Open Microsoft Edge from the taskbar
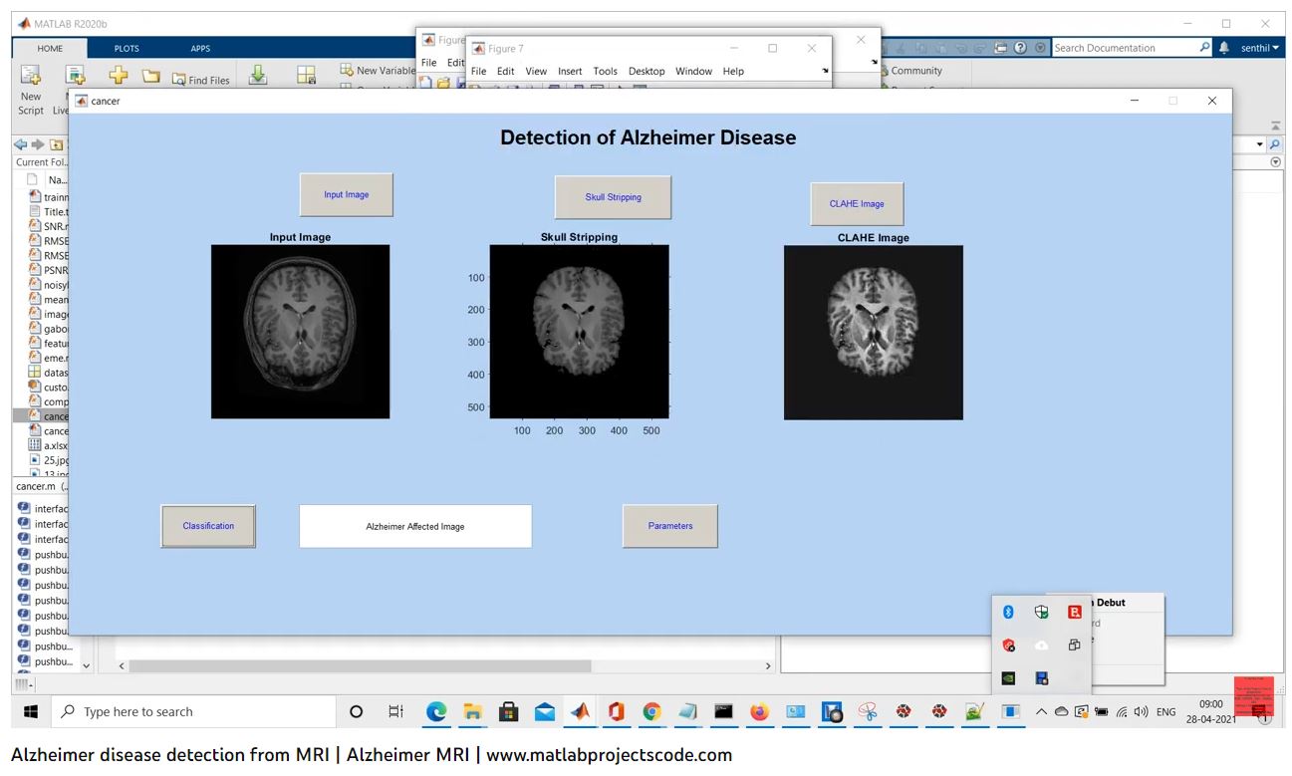Viewport: 1292px width, 776px height. click(x=436, y=711)
